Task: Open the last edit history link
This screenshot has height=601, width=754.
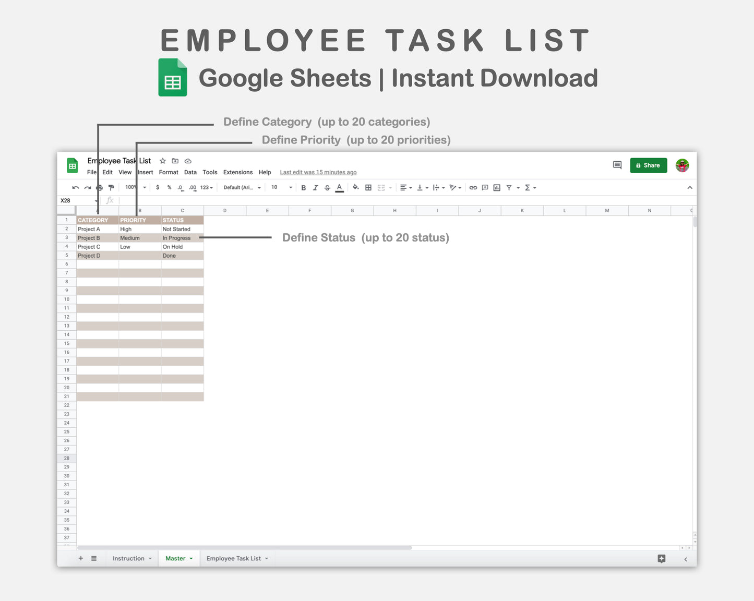Action: pos(318,173)
